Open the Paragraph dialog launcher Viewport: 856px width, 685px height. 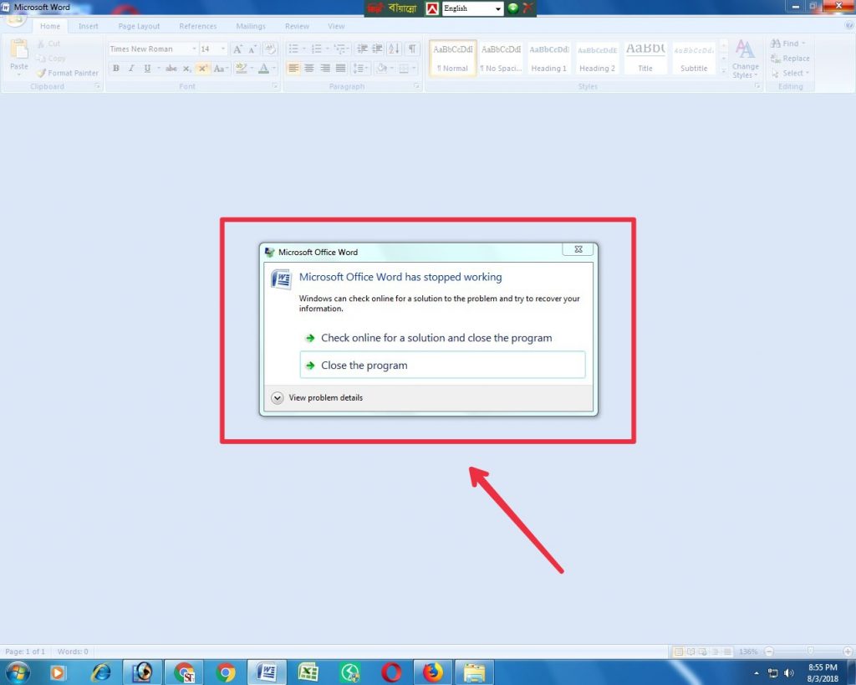pyautogui.click(x=416, y=86)
